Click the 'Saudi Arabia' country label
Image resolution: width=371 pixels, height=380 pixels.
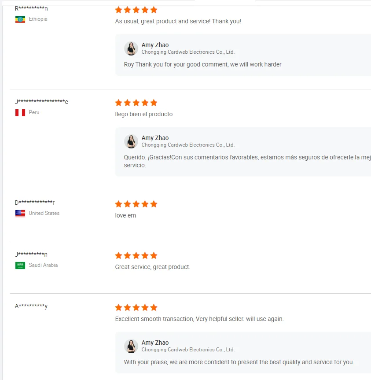[x=43, y=265]
